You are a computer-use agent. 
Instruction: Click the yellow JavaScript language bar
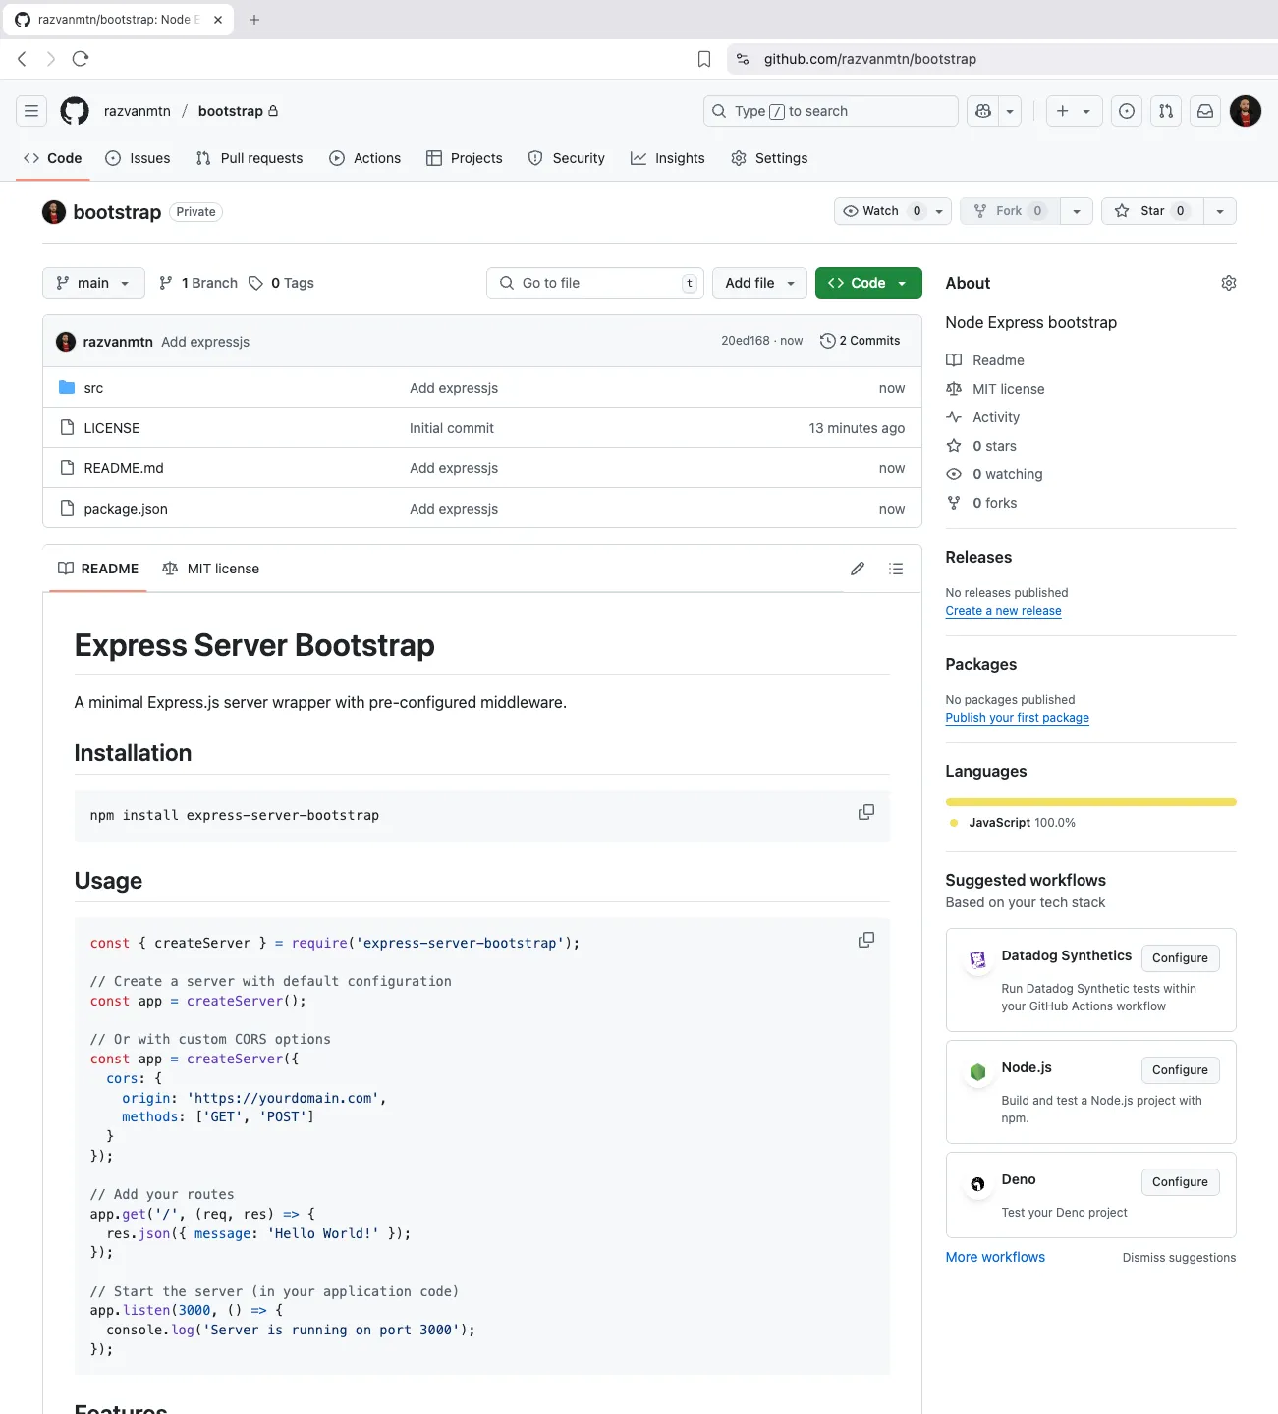[1090, 802]
